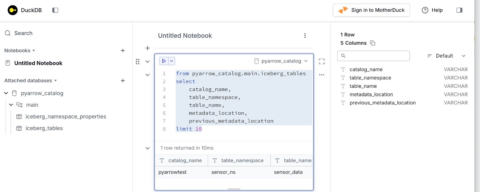This screenshot has width=480, height=192.
Task: Open the run options dropdown arrow
Action: [x=172, y=61]
